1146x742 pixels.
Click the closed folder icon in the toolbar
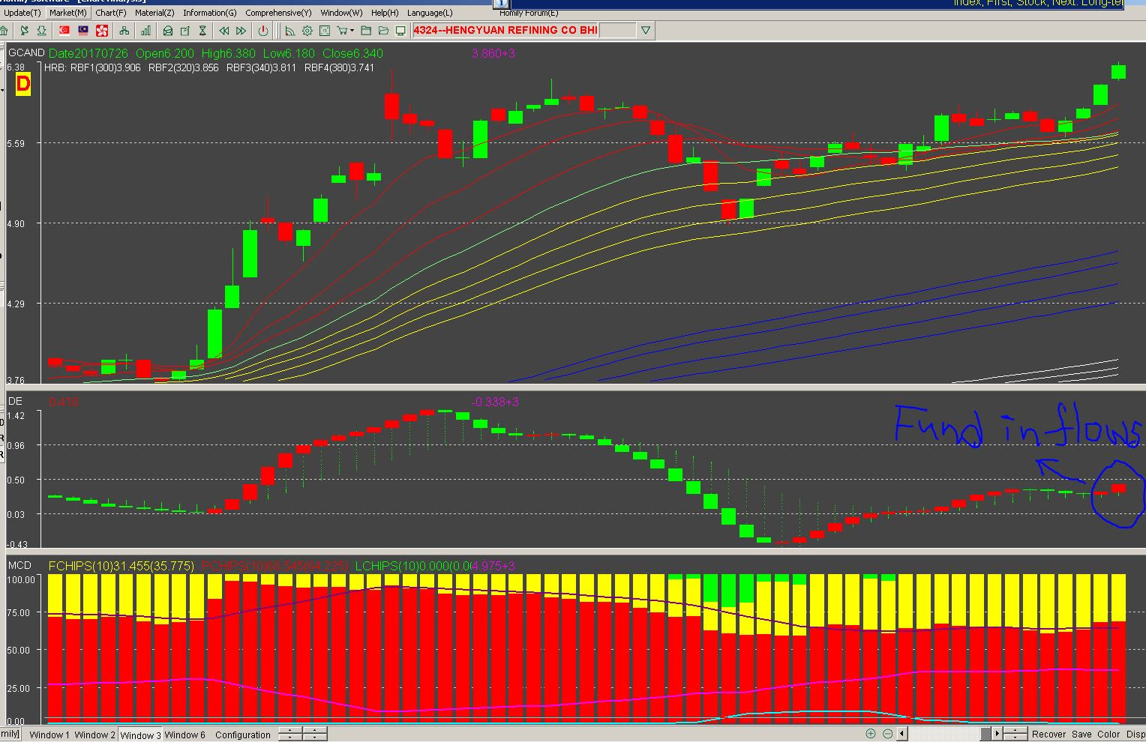pyautogui.click(x=366, y=31)
